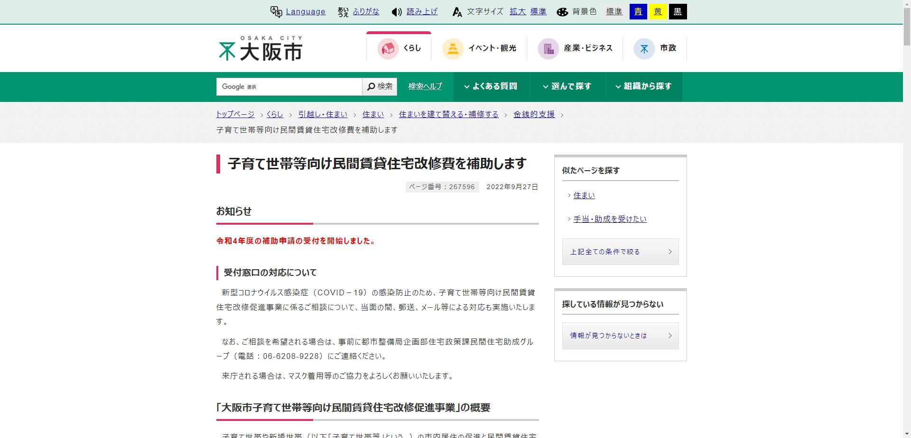The width and height of the screenshot is (911, 438).
Task: Select 標準 background color
Action: pos(614,12)
